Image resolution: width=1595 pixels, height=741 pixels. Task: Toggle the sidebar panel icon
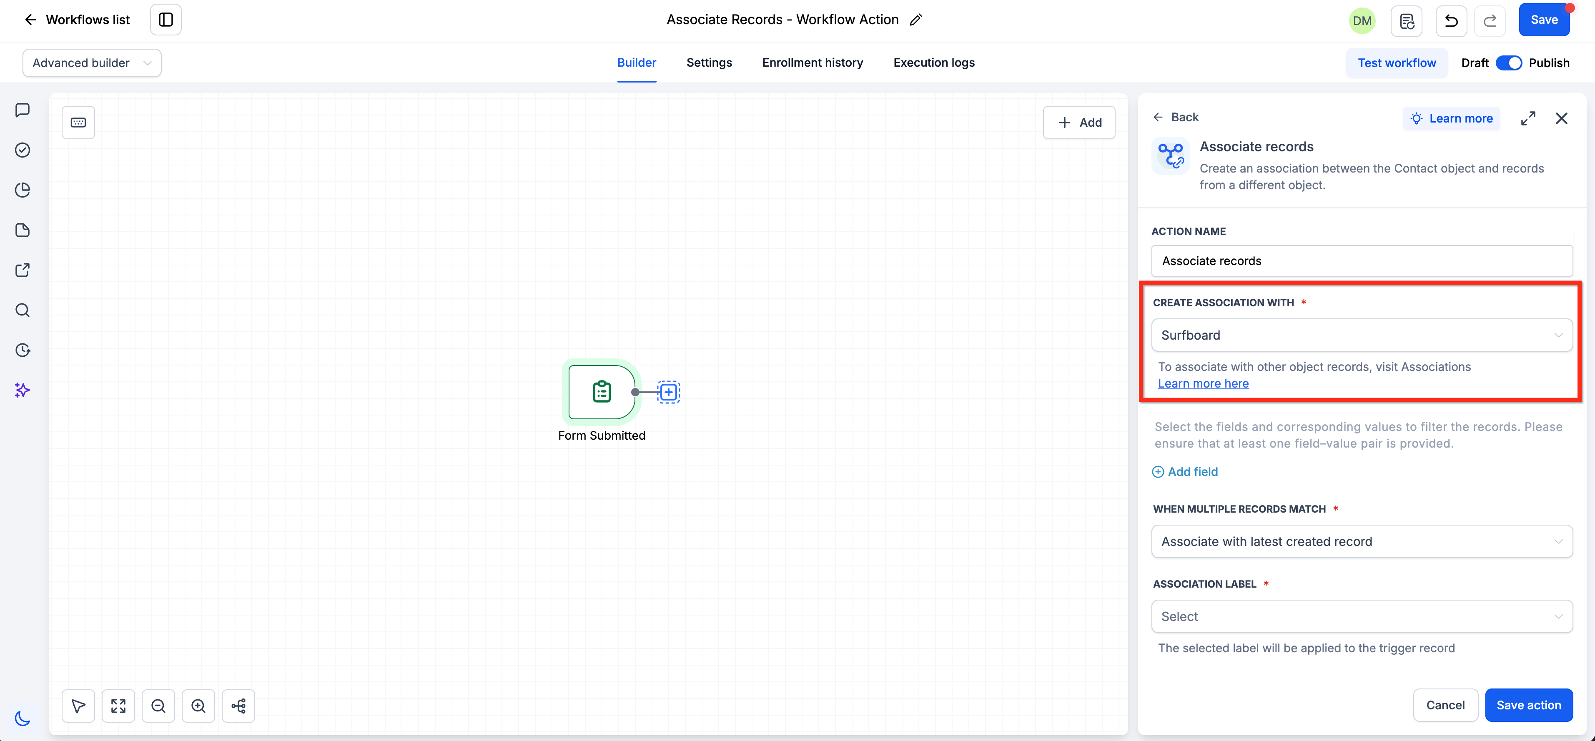pyautogui.click(x=166, y=20)
